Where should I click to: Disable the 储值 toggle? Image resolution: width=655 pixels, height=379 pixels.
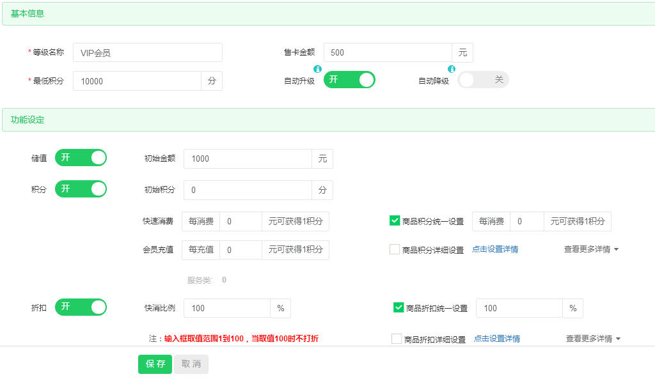tap(81, 158)
